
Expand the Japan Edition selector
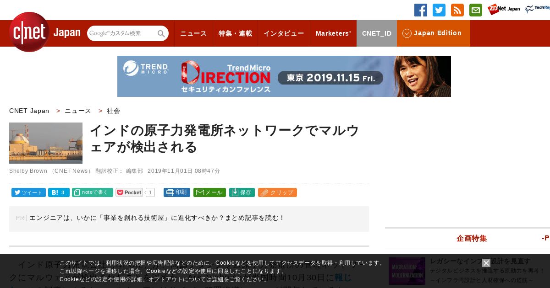pos(434,33)
